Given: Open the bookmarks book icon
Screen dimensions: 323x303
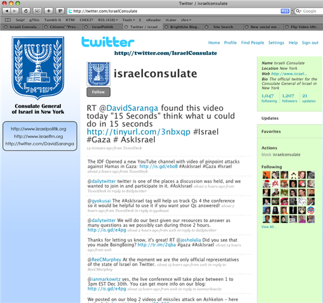Looking at the screenshot, I should [x=8, y=20].
